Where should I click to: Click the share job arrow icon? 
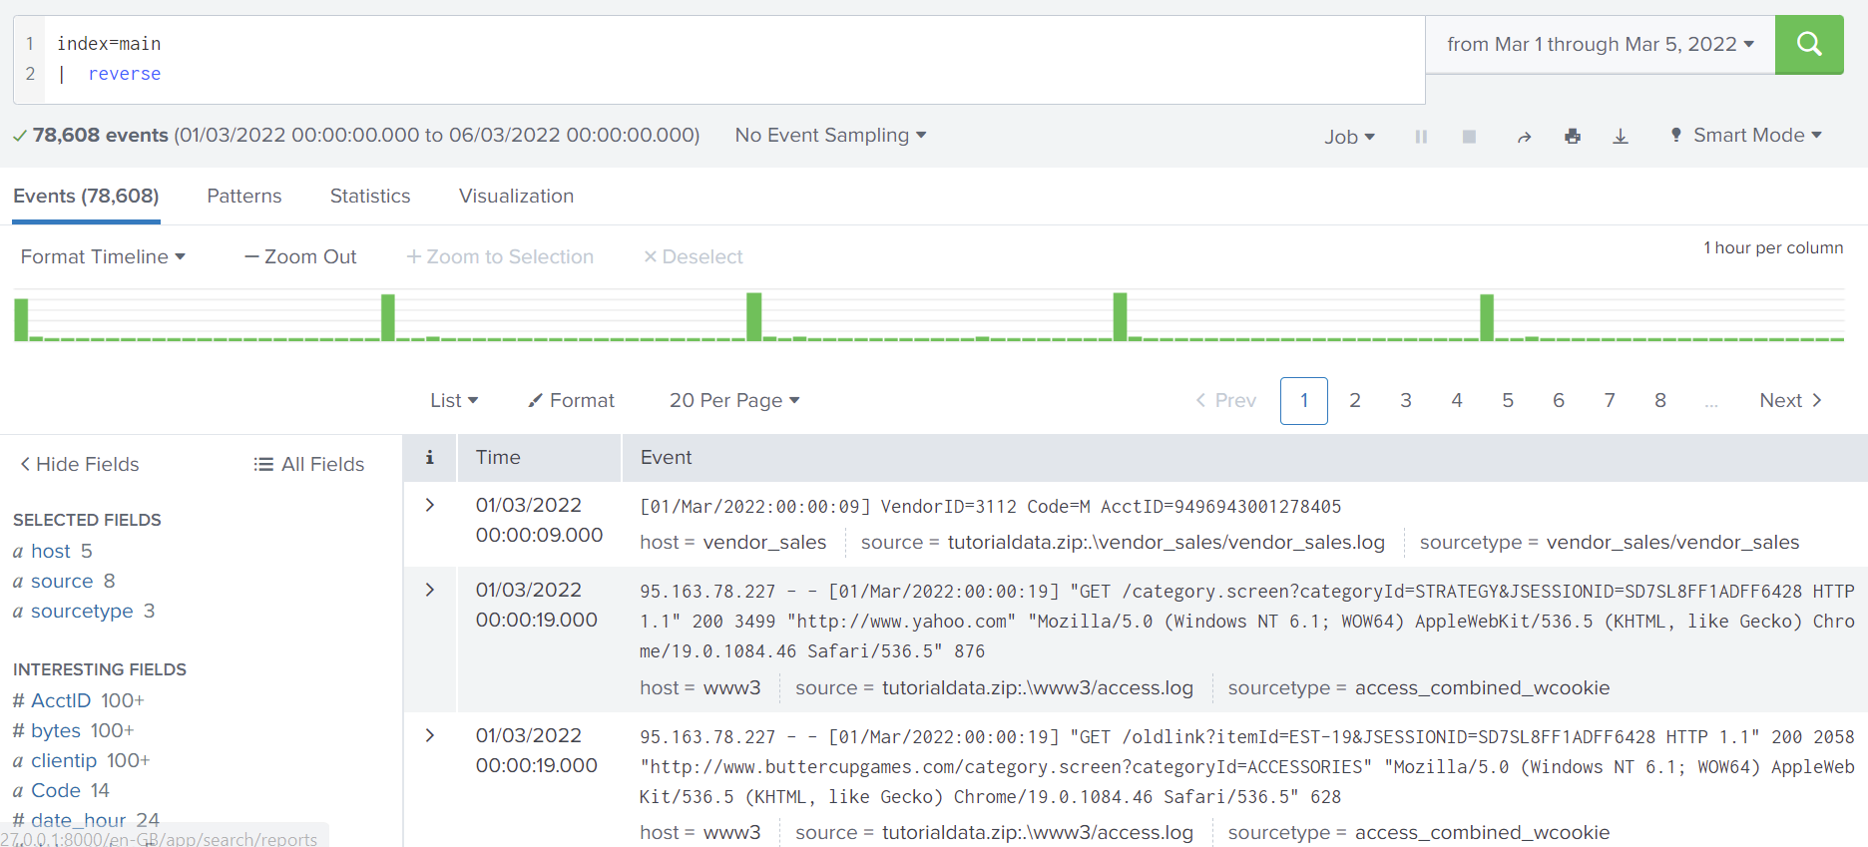coord(1524,137)
